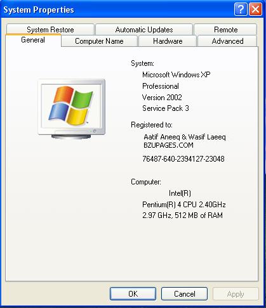Click the "2.97 GHz, 512 MB of RAM" line
This screenshot has height=308, width=266.
[182, 215]
